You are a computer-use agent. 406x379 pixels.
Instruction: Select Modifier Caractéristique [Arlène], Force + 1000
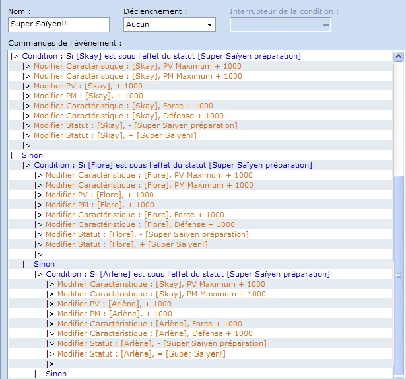201,324
